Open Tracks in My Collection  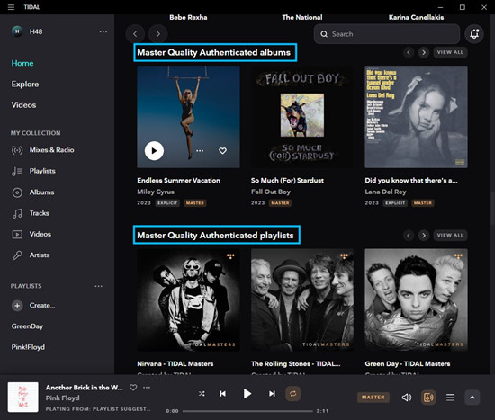click(x=31, y=213)
